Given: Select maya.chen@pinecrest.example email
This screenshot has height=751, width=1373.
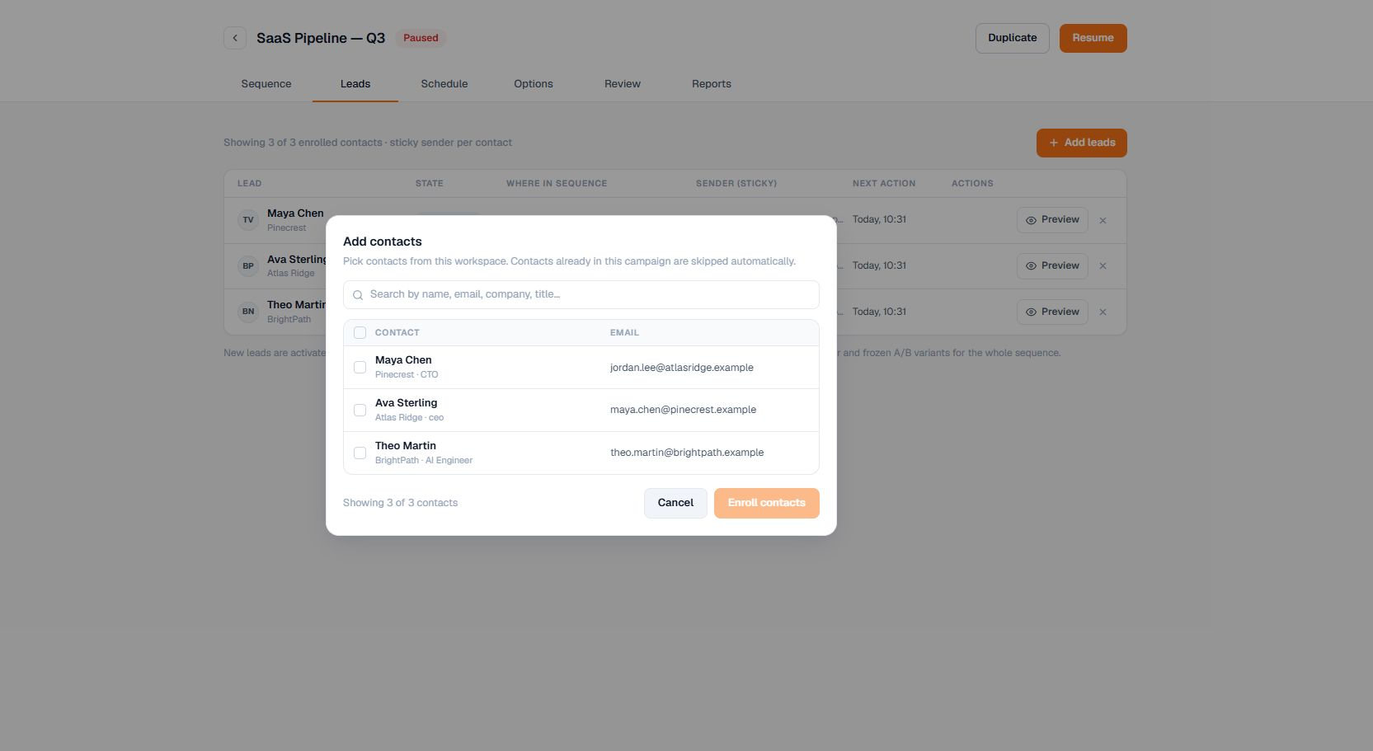Looking at the screenshot, I should 683,410.
